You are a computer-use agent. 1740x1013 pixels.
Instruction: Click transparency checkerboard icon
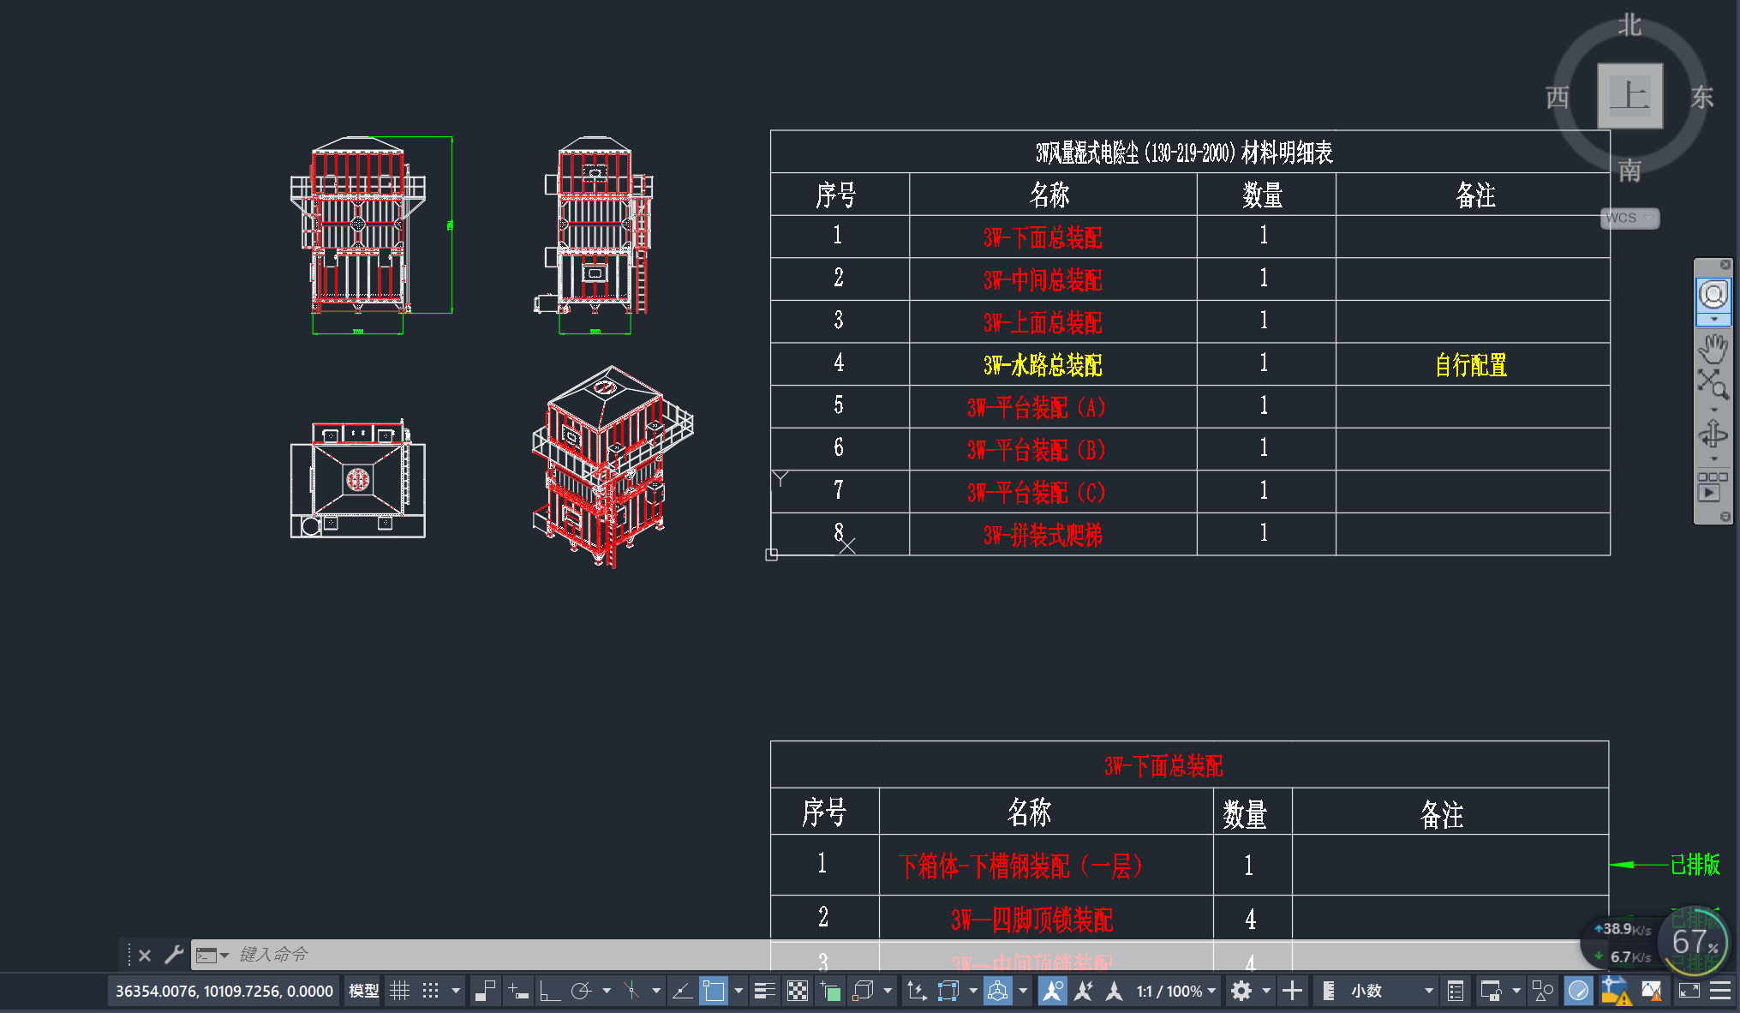click(798, 992)
